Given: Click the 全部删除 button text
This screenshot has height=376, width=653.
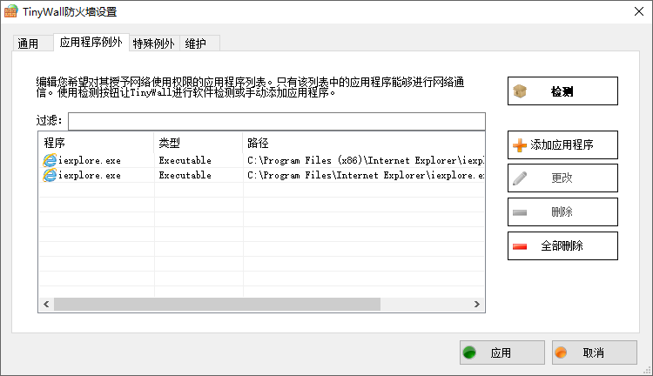Looking at the screenshot, I should (562, 246).
